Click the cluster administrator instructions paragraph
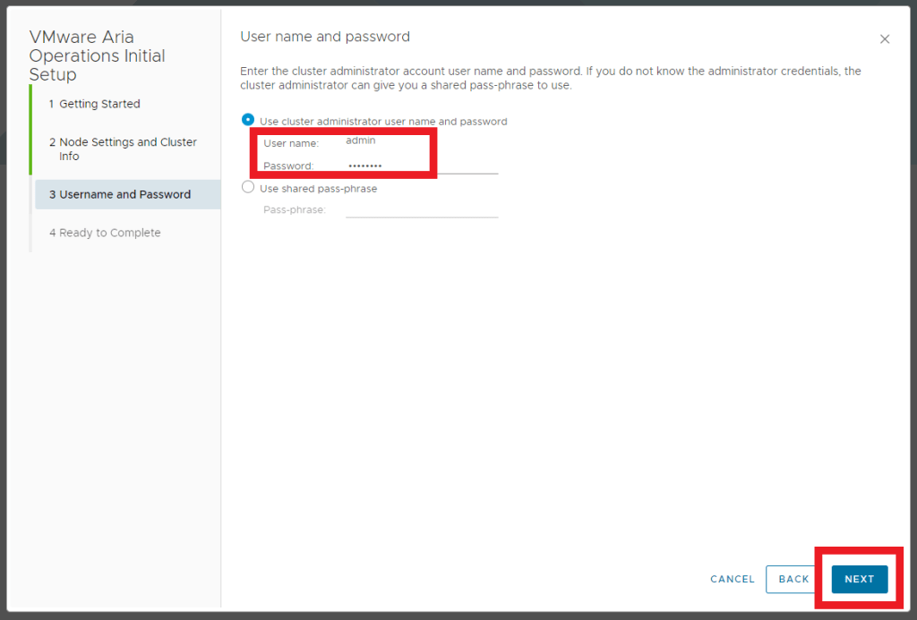 tap(551, 78)
